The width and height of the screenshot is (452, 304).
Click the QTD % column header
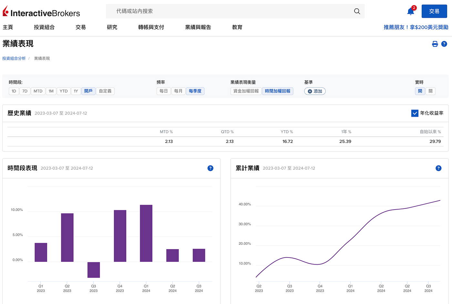tap(227, 132)
